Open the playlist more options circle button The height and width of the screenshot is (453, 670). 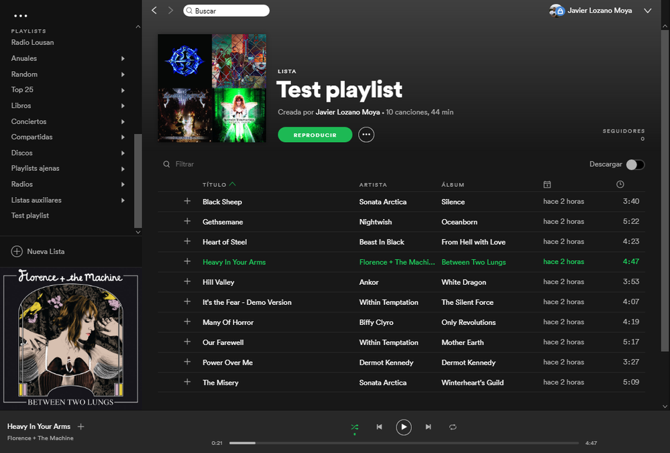pyautogui.click(x=366, y=135)
